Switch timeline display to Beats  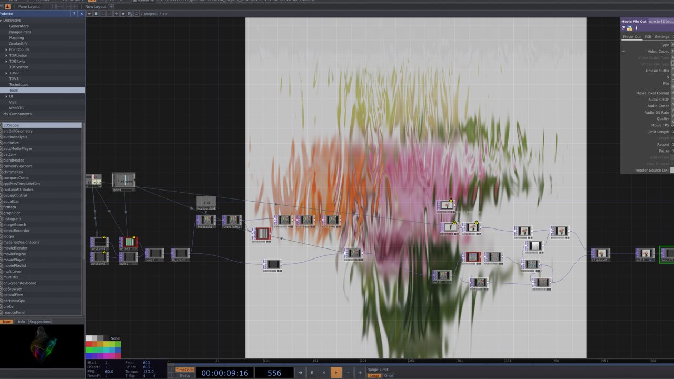click(x=184, y=375)
